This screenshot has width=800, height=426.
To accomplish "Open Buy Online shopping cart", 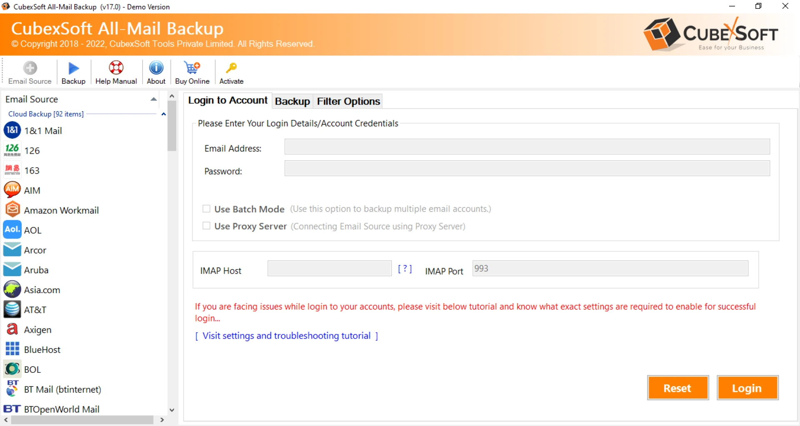I will (192, 72).
